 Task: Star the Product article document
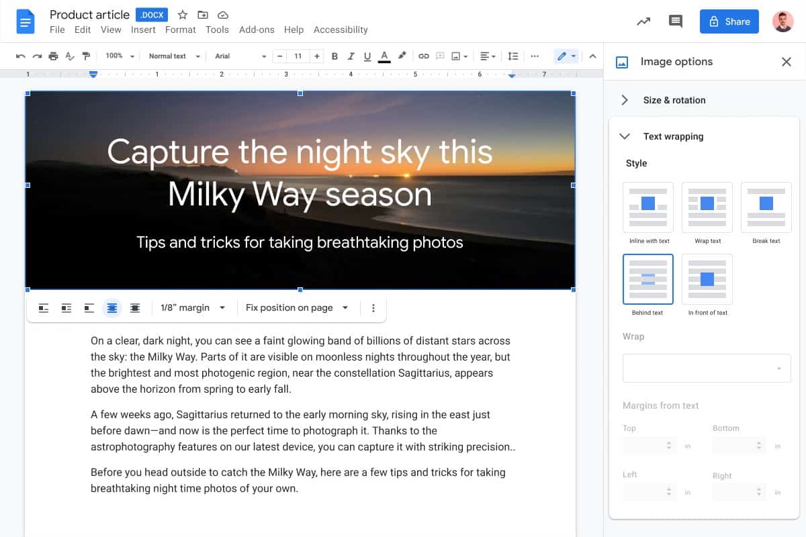click(183, 15)
